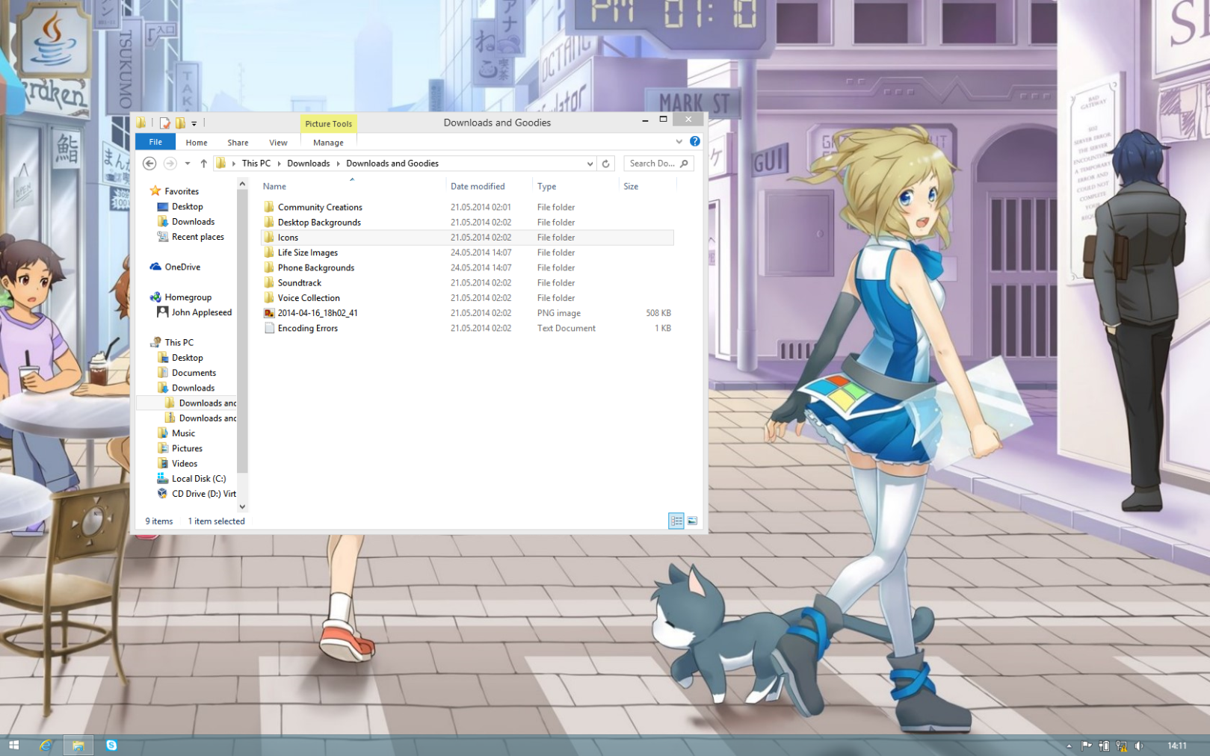Open address bar history dropdown
The height and width of the screenshot is (756, 1210).
tap(590, 164)
